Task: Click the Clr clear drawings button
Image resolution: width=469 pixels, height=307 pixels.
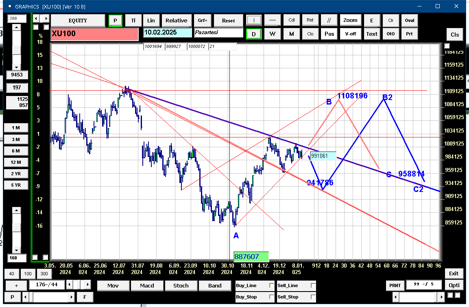Action: pos(390,20)
